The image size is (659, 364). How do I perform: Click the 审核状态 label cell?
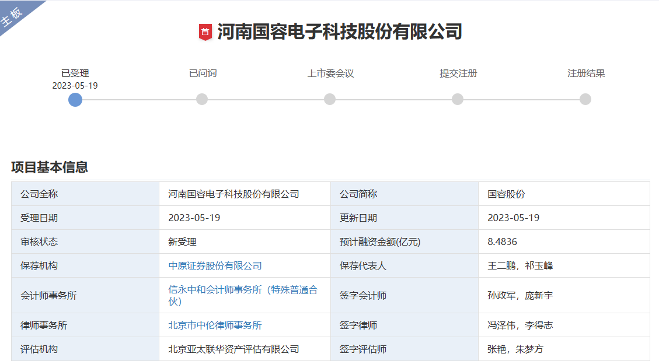pos(85,242)
